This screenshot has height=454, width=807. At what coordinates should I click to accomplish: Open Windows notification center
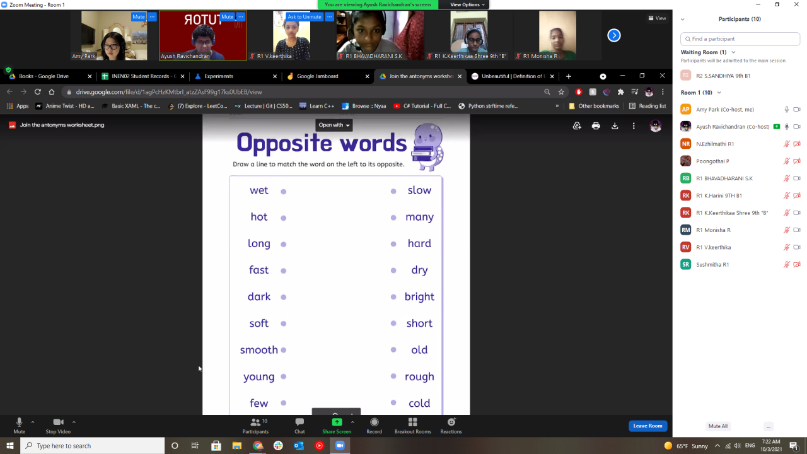click(x=794, y=446)
